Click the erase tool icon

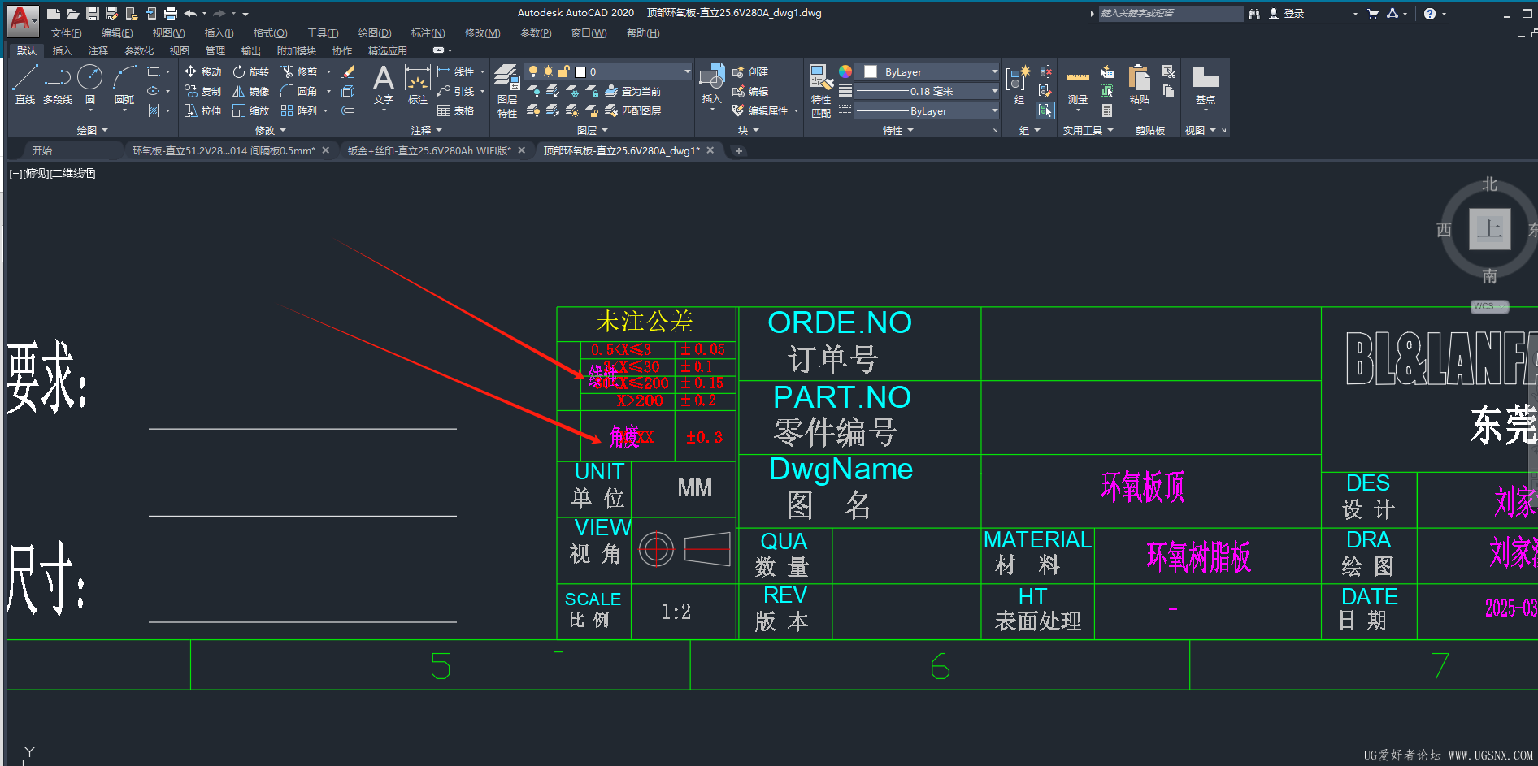(348, 71)
